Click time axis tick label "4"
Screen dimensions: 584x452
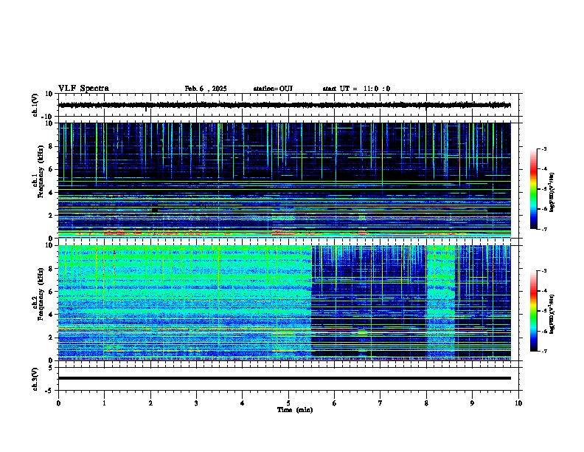[243, 403]
